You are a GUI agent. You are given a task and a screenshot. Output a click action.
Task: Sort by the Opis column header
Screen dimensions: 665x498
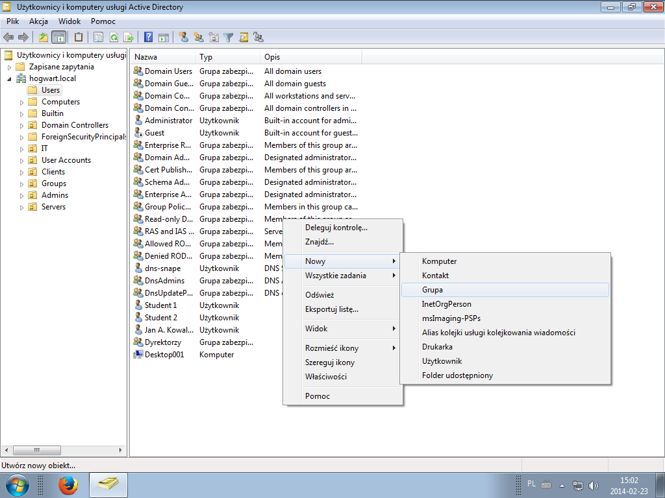(311, 57)
